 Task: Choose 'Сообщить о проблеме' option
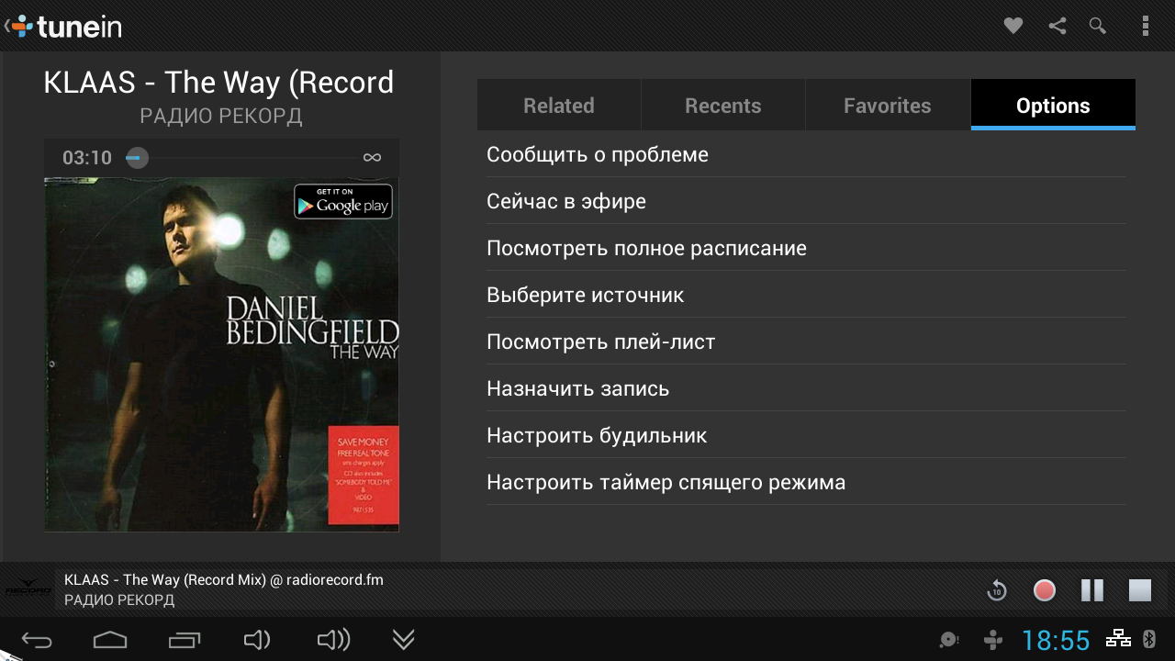(x=806, y=154)
